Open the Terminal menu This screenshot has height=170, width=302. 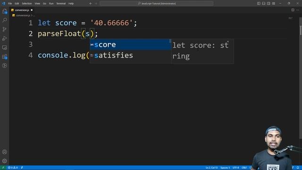[x=61, y=3]
